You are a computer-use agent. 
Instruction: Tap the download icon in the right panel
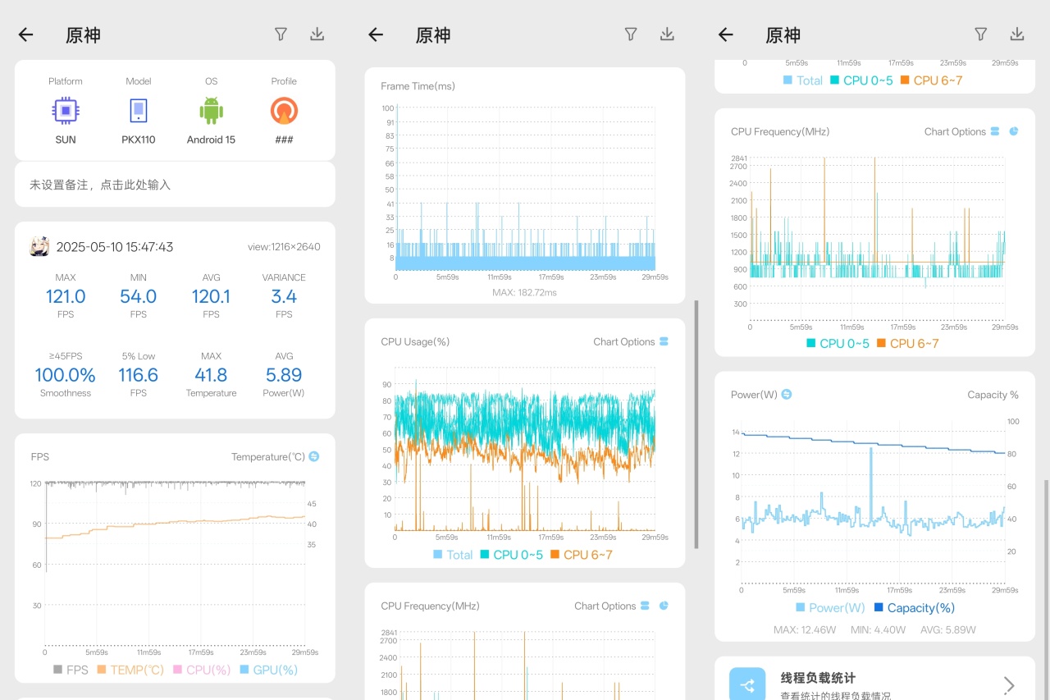(1017, 34)
